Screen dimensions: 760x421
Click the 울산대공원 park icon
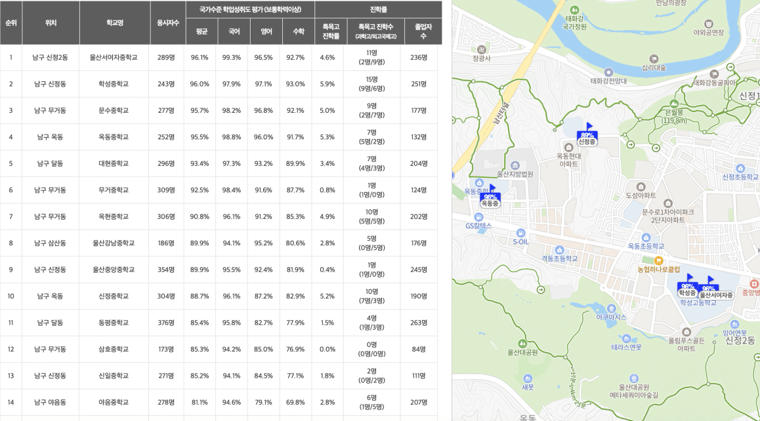point(522,344)
